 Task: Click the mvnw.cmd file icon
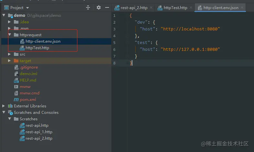tap(16, 93)
